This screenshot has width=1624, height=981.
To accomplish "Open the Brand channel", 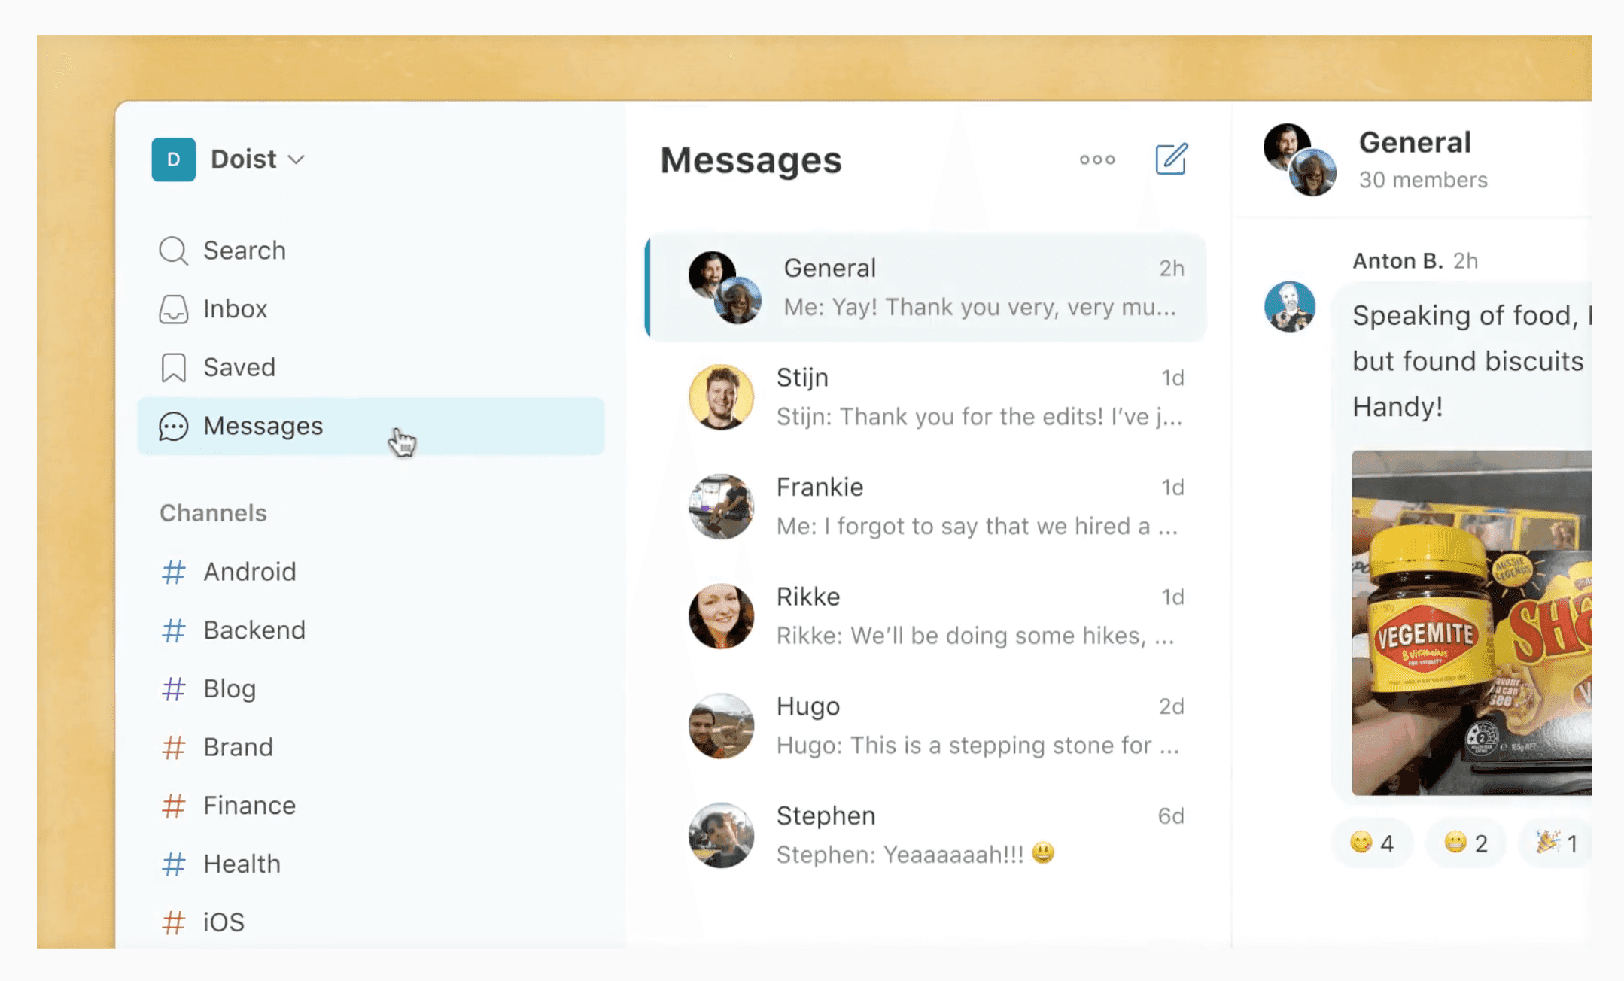I will click(371, 747).
